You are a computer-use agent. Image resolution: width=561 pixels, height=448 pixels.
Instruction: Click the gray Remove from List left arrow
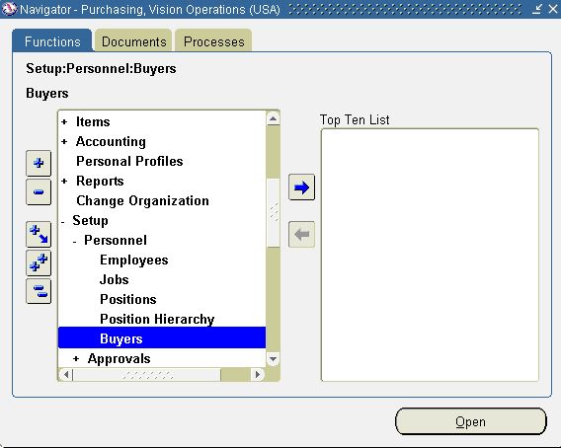click(301, 235)
